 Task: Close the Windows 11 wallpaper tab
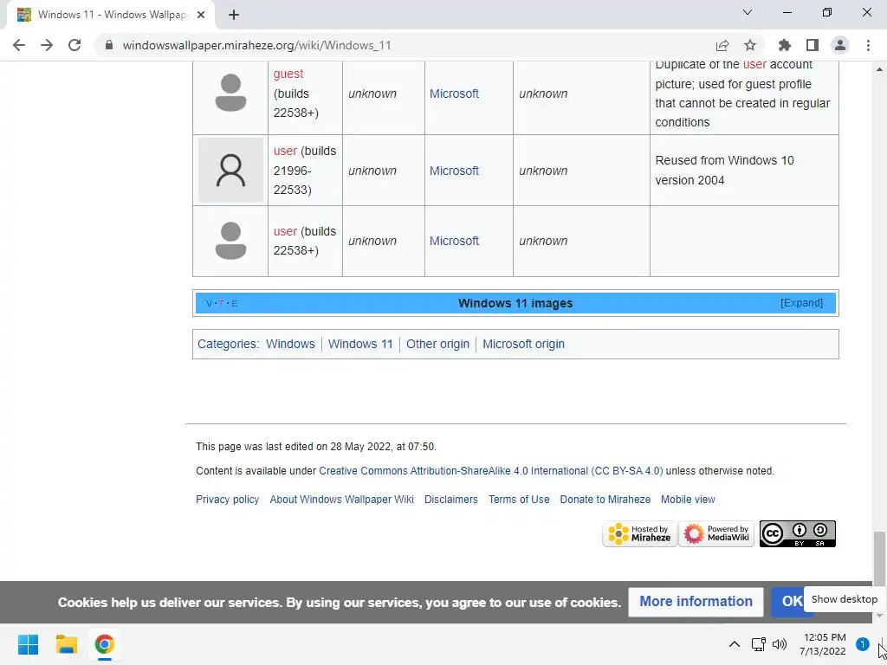[201, 15]
